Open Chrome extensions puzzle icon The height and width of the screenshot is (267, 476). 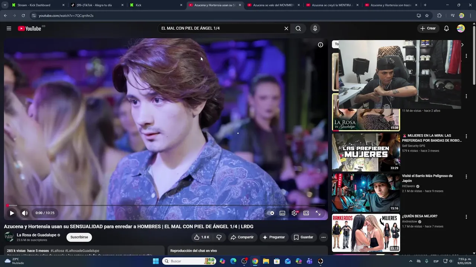[440, 16]
